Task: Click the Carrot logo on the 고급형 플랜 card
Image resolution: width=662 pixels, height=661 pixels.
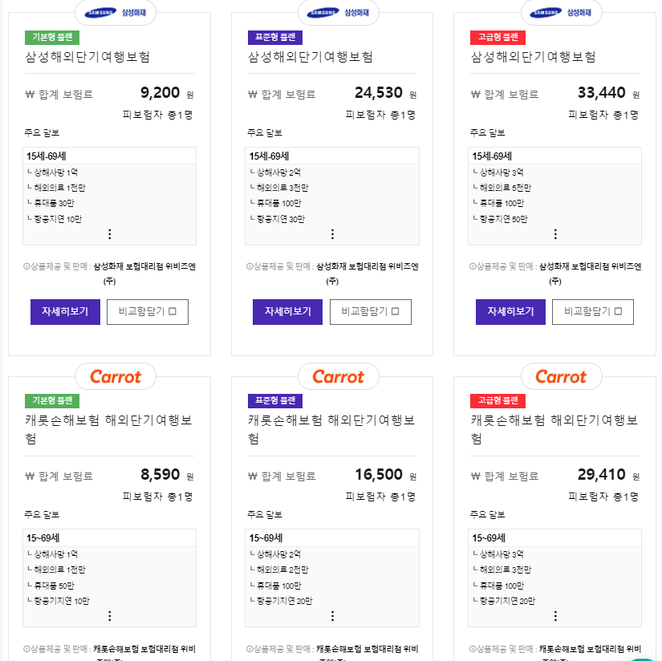Action: pyautogui.click(x=561, y=376)
